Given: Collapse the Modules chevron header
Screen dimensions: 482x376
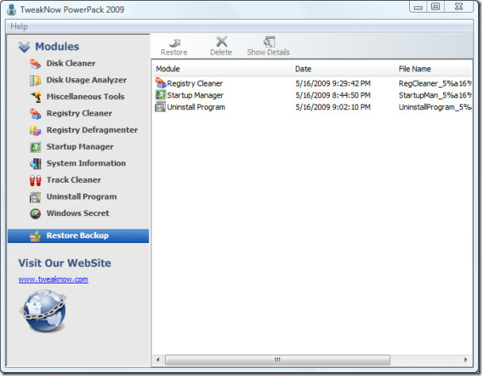Looking at the screenshot, I should pyautogui.click(x=25, y=47).
